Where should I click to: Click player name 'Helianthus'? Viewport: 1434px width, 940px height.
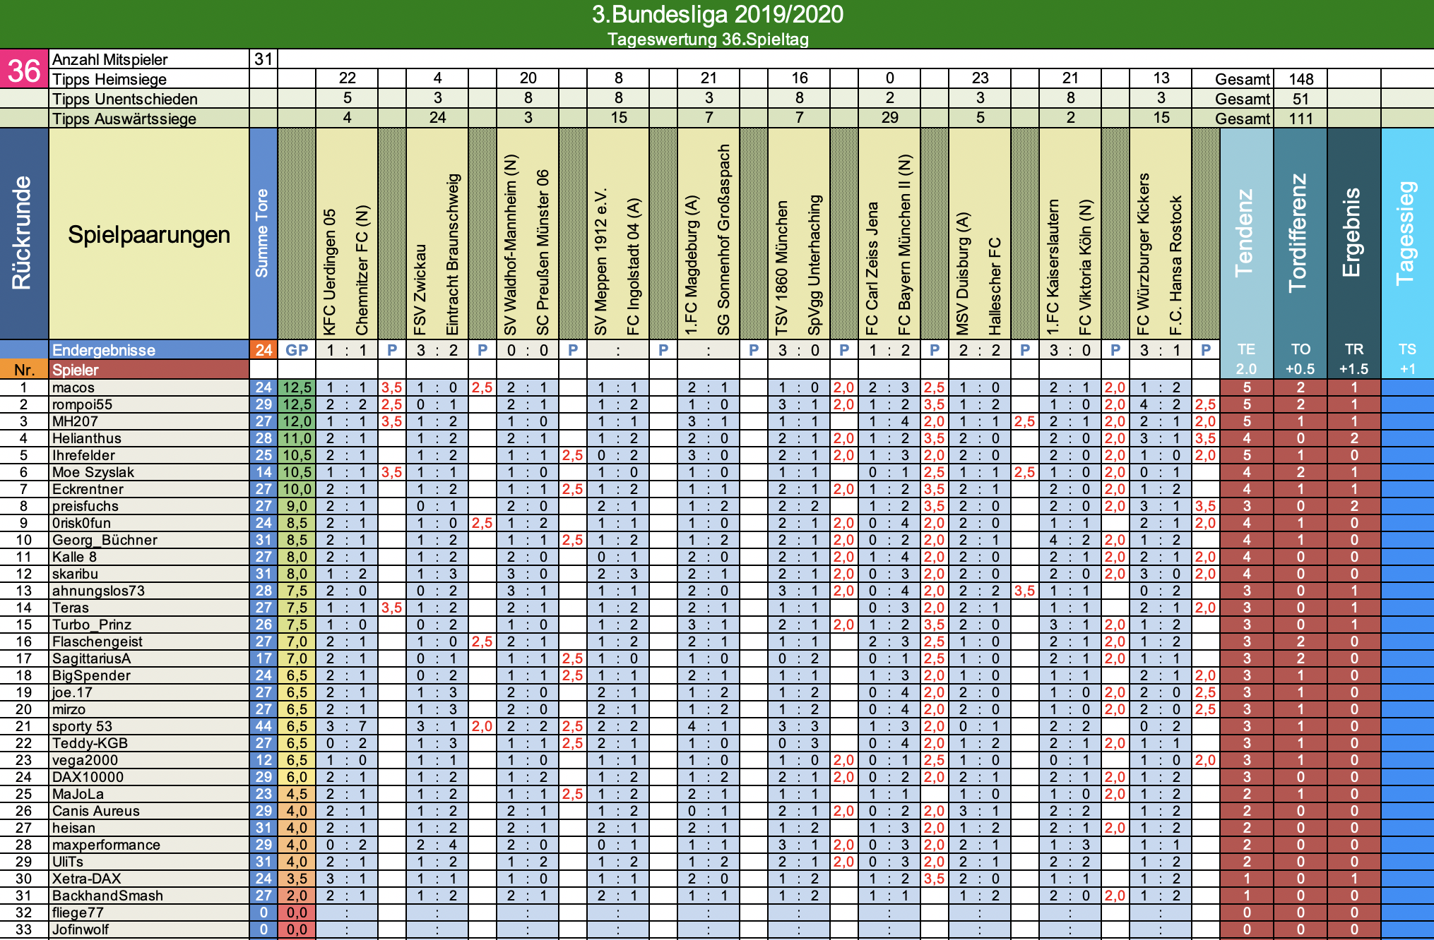87,438
